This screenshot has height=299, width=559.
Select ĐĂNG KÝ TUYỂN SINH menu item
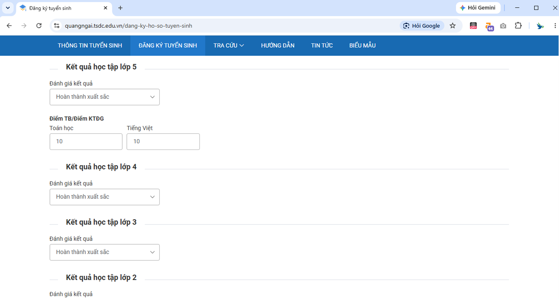[168, 46]
